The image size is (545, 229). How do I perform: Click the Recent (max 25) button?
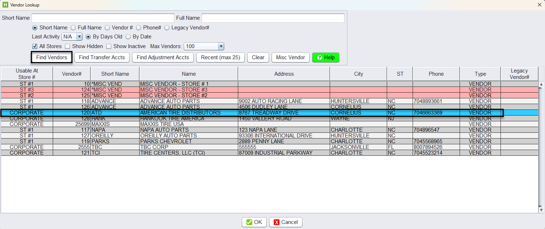220,57
